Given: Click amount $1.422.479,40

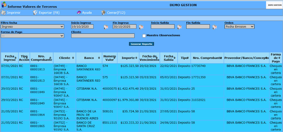Looking at the screenshot, I should (x=128, y=89).
